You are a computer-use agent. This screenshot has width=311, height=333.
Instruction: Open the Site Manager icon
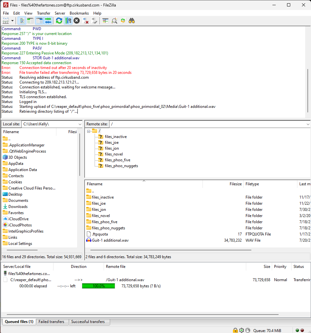(x=6, y=21)
